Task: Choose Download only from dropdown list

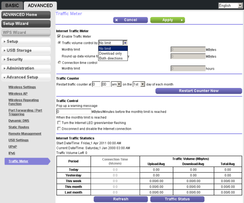Action: click(113, 53)
